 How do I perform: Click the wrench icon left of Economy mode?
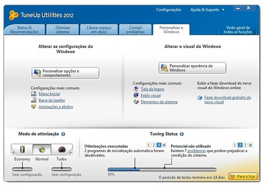coord(13,153)
